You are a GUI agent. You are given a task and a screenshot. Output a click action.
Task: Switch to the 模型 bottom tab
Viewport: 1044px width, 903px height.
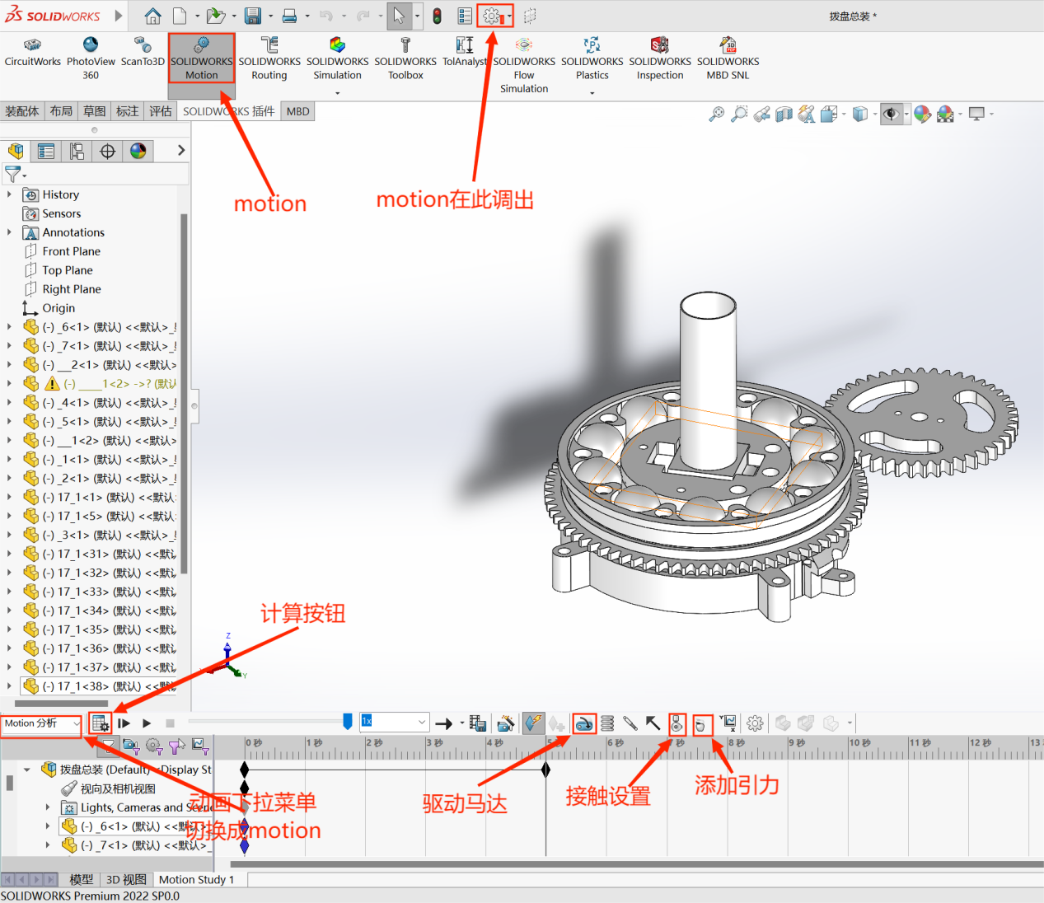coord(82,880)
